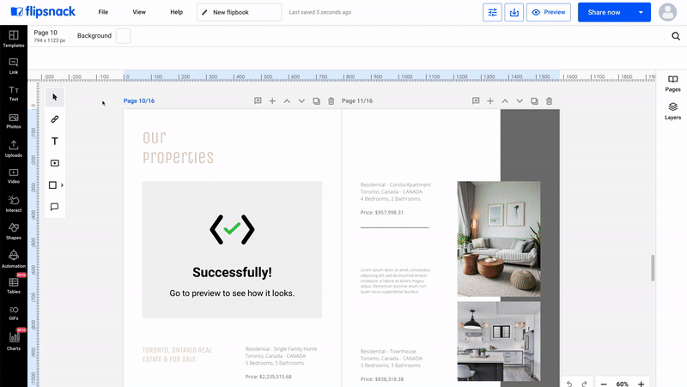Zoom out with the minus button
The image size is (687, 387).
coord(604,384)
